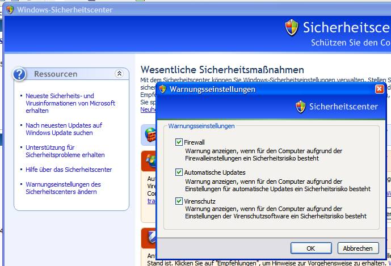391x266 pixels.
Task: Click the dialog banner Sicherheitscenter shield icon
Action: [300, 107]
